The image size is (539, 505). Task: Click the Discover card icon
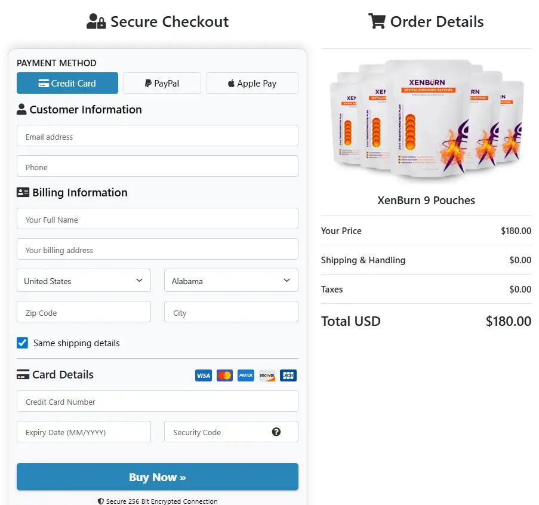click(267, 375)
